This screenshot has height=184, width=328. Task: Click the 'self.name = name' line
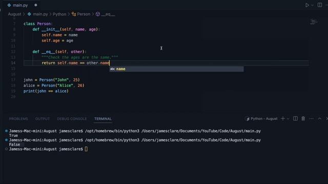[59, 35]
